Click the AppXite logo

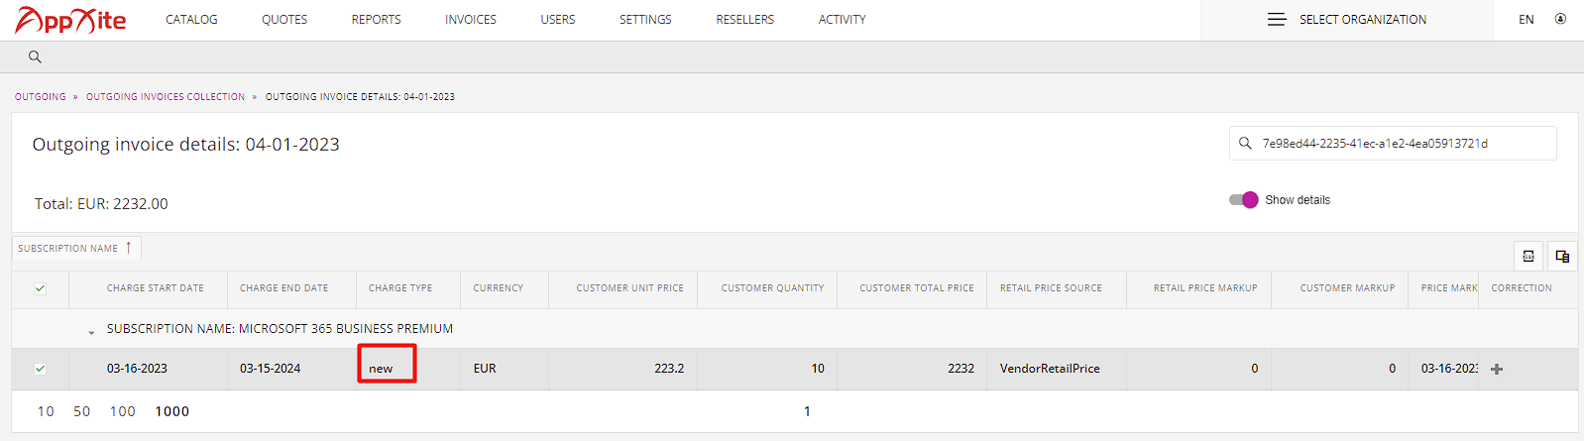[70, 20]
